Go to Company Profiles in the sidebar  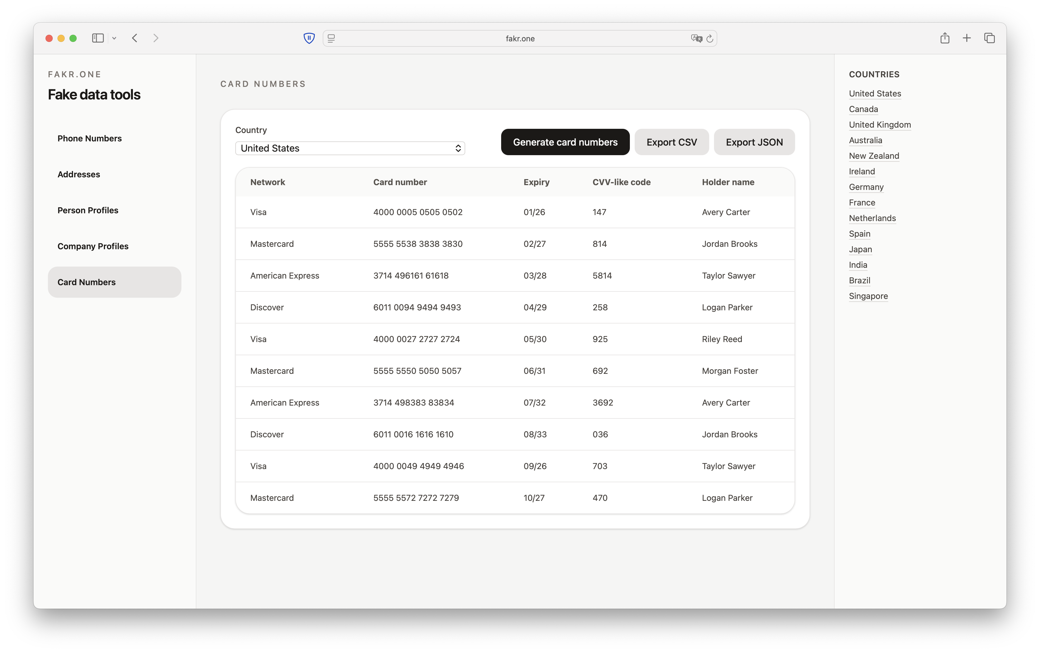tap(93, 246)
